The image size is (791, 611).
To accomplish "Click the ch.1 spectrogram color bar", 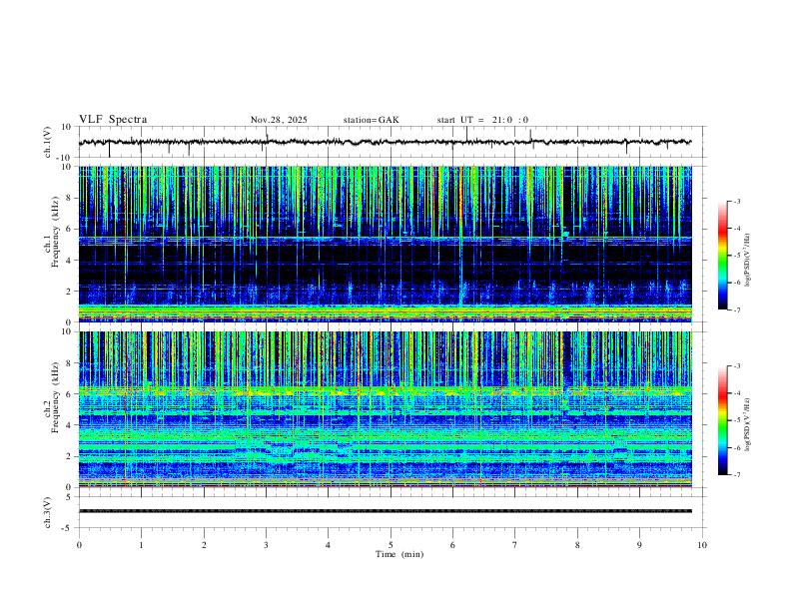I will (x=723, y=256).
